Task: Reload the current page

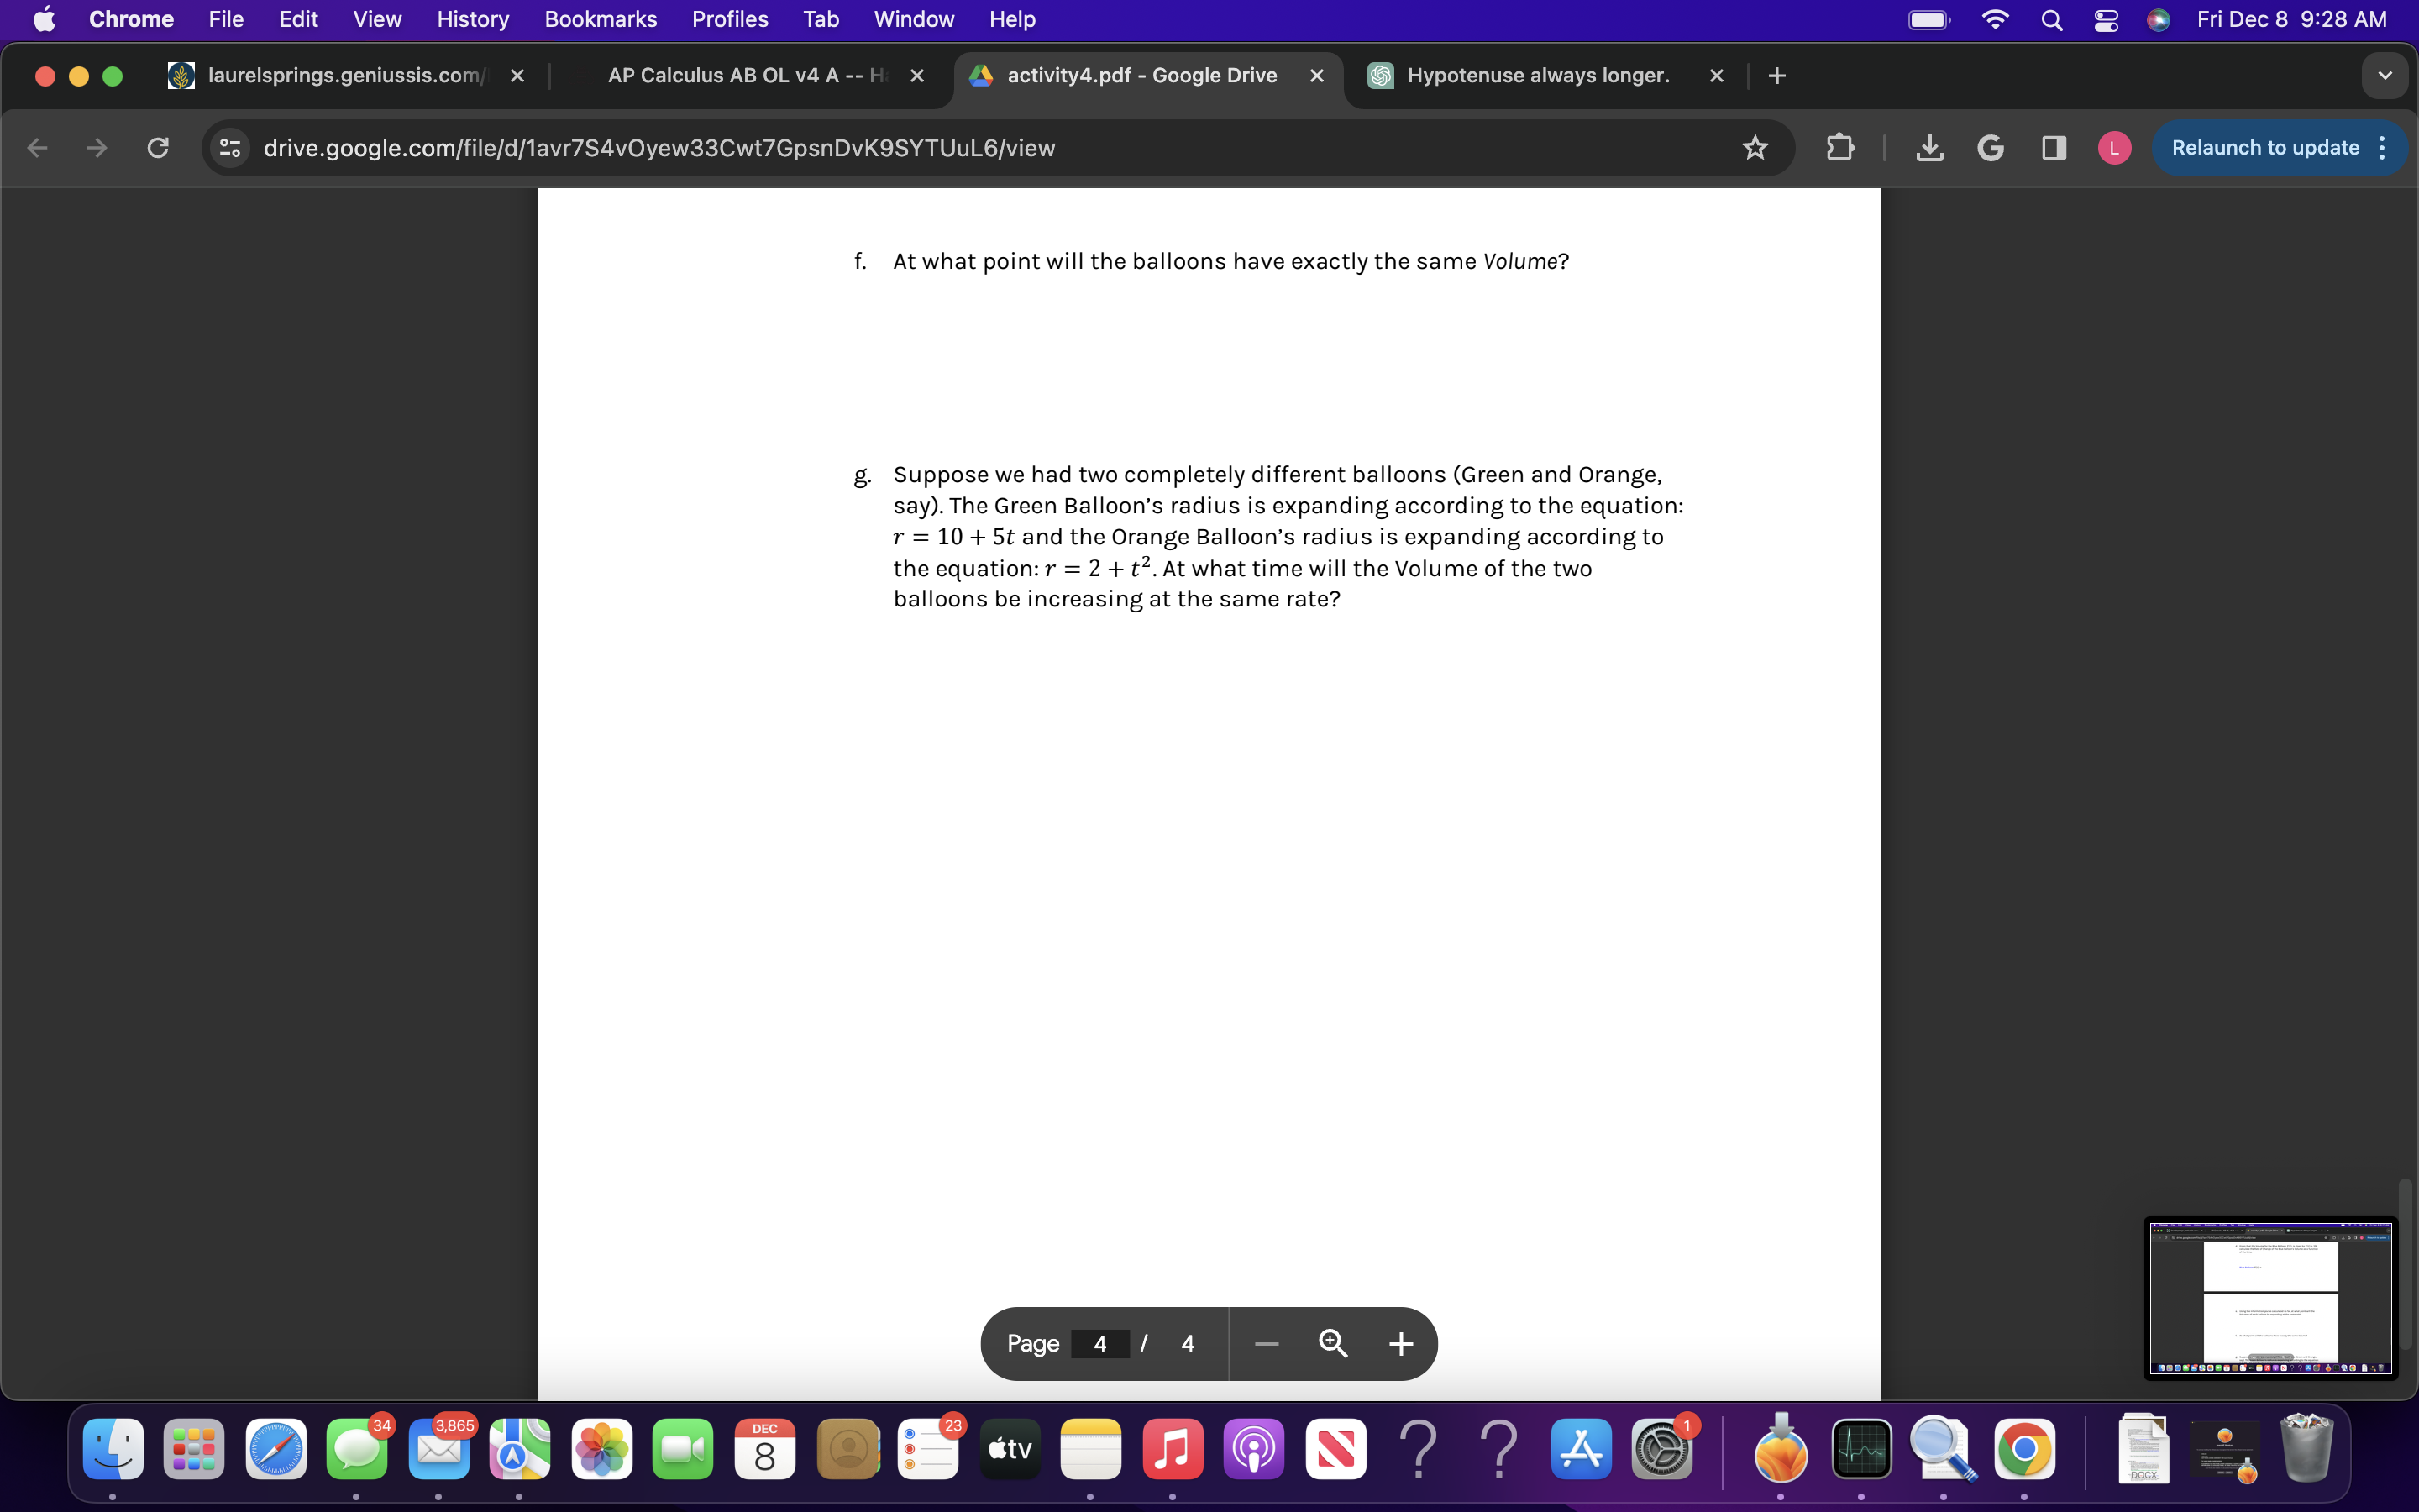Action: click(x=157, y=147)
